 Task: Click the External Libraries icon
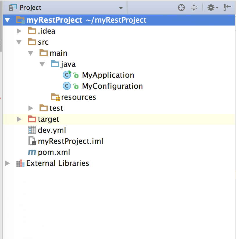point(20,163)
